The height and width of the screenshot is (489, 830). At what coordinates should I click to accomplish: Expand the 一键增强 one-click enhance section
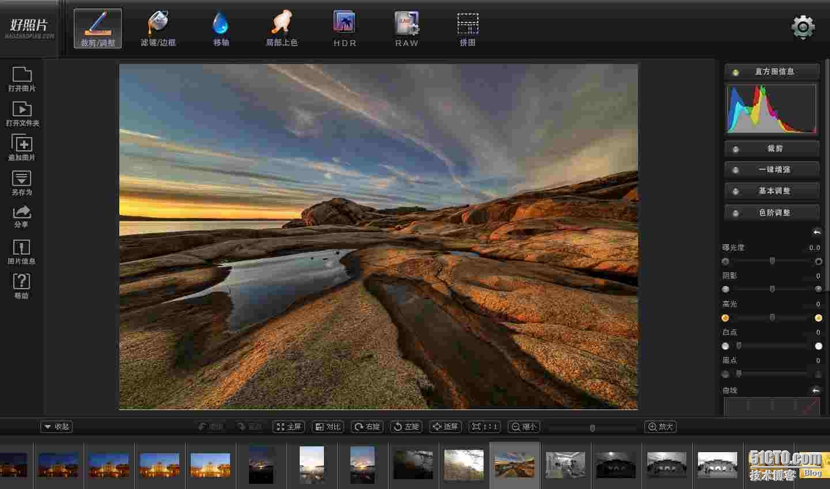tap(772, 169)
